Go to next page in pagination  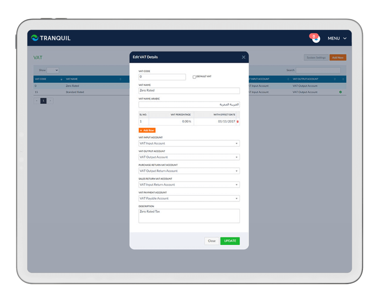pyautogui.click(x=50, y=101)
